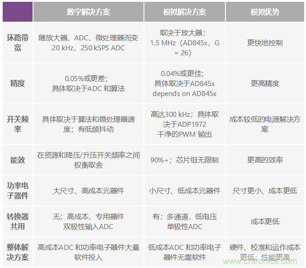Select the 大尺寸、高成本元器件 cell
The image size is (306, 268).
coord(88,191)
